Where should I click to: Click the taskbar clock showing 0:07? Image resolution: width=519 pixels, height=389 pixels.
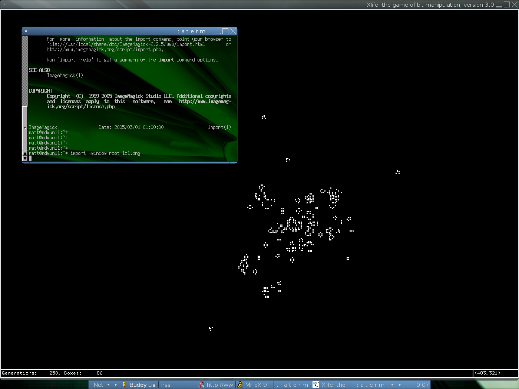point(422,385)
